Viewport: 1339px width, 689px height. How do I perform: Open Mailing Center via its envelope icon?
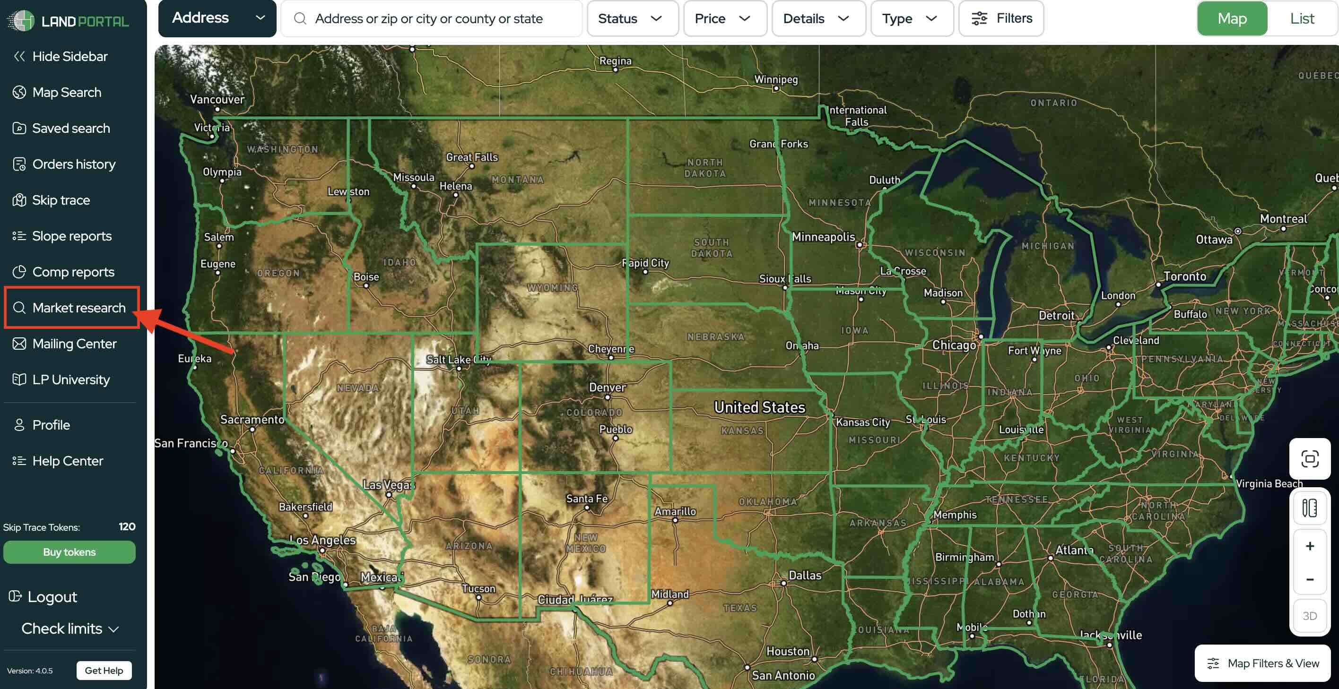click(19, 344)
